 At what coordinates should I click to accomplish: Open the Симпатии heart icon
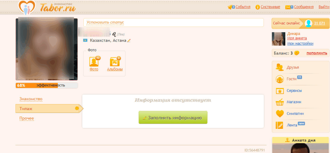tap(280, 114)
